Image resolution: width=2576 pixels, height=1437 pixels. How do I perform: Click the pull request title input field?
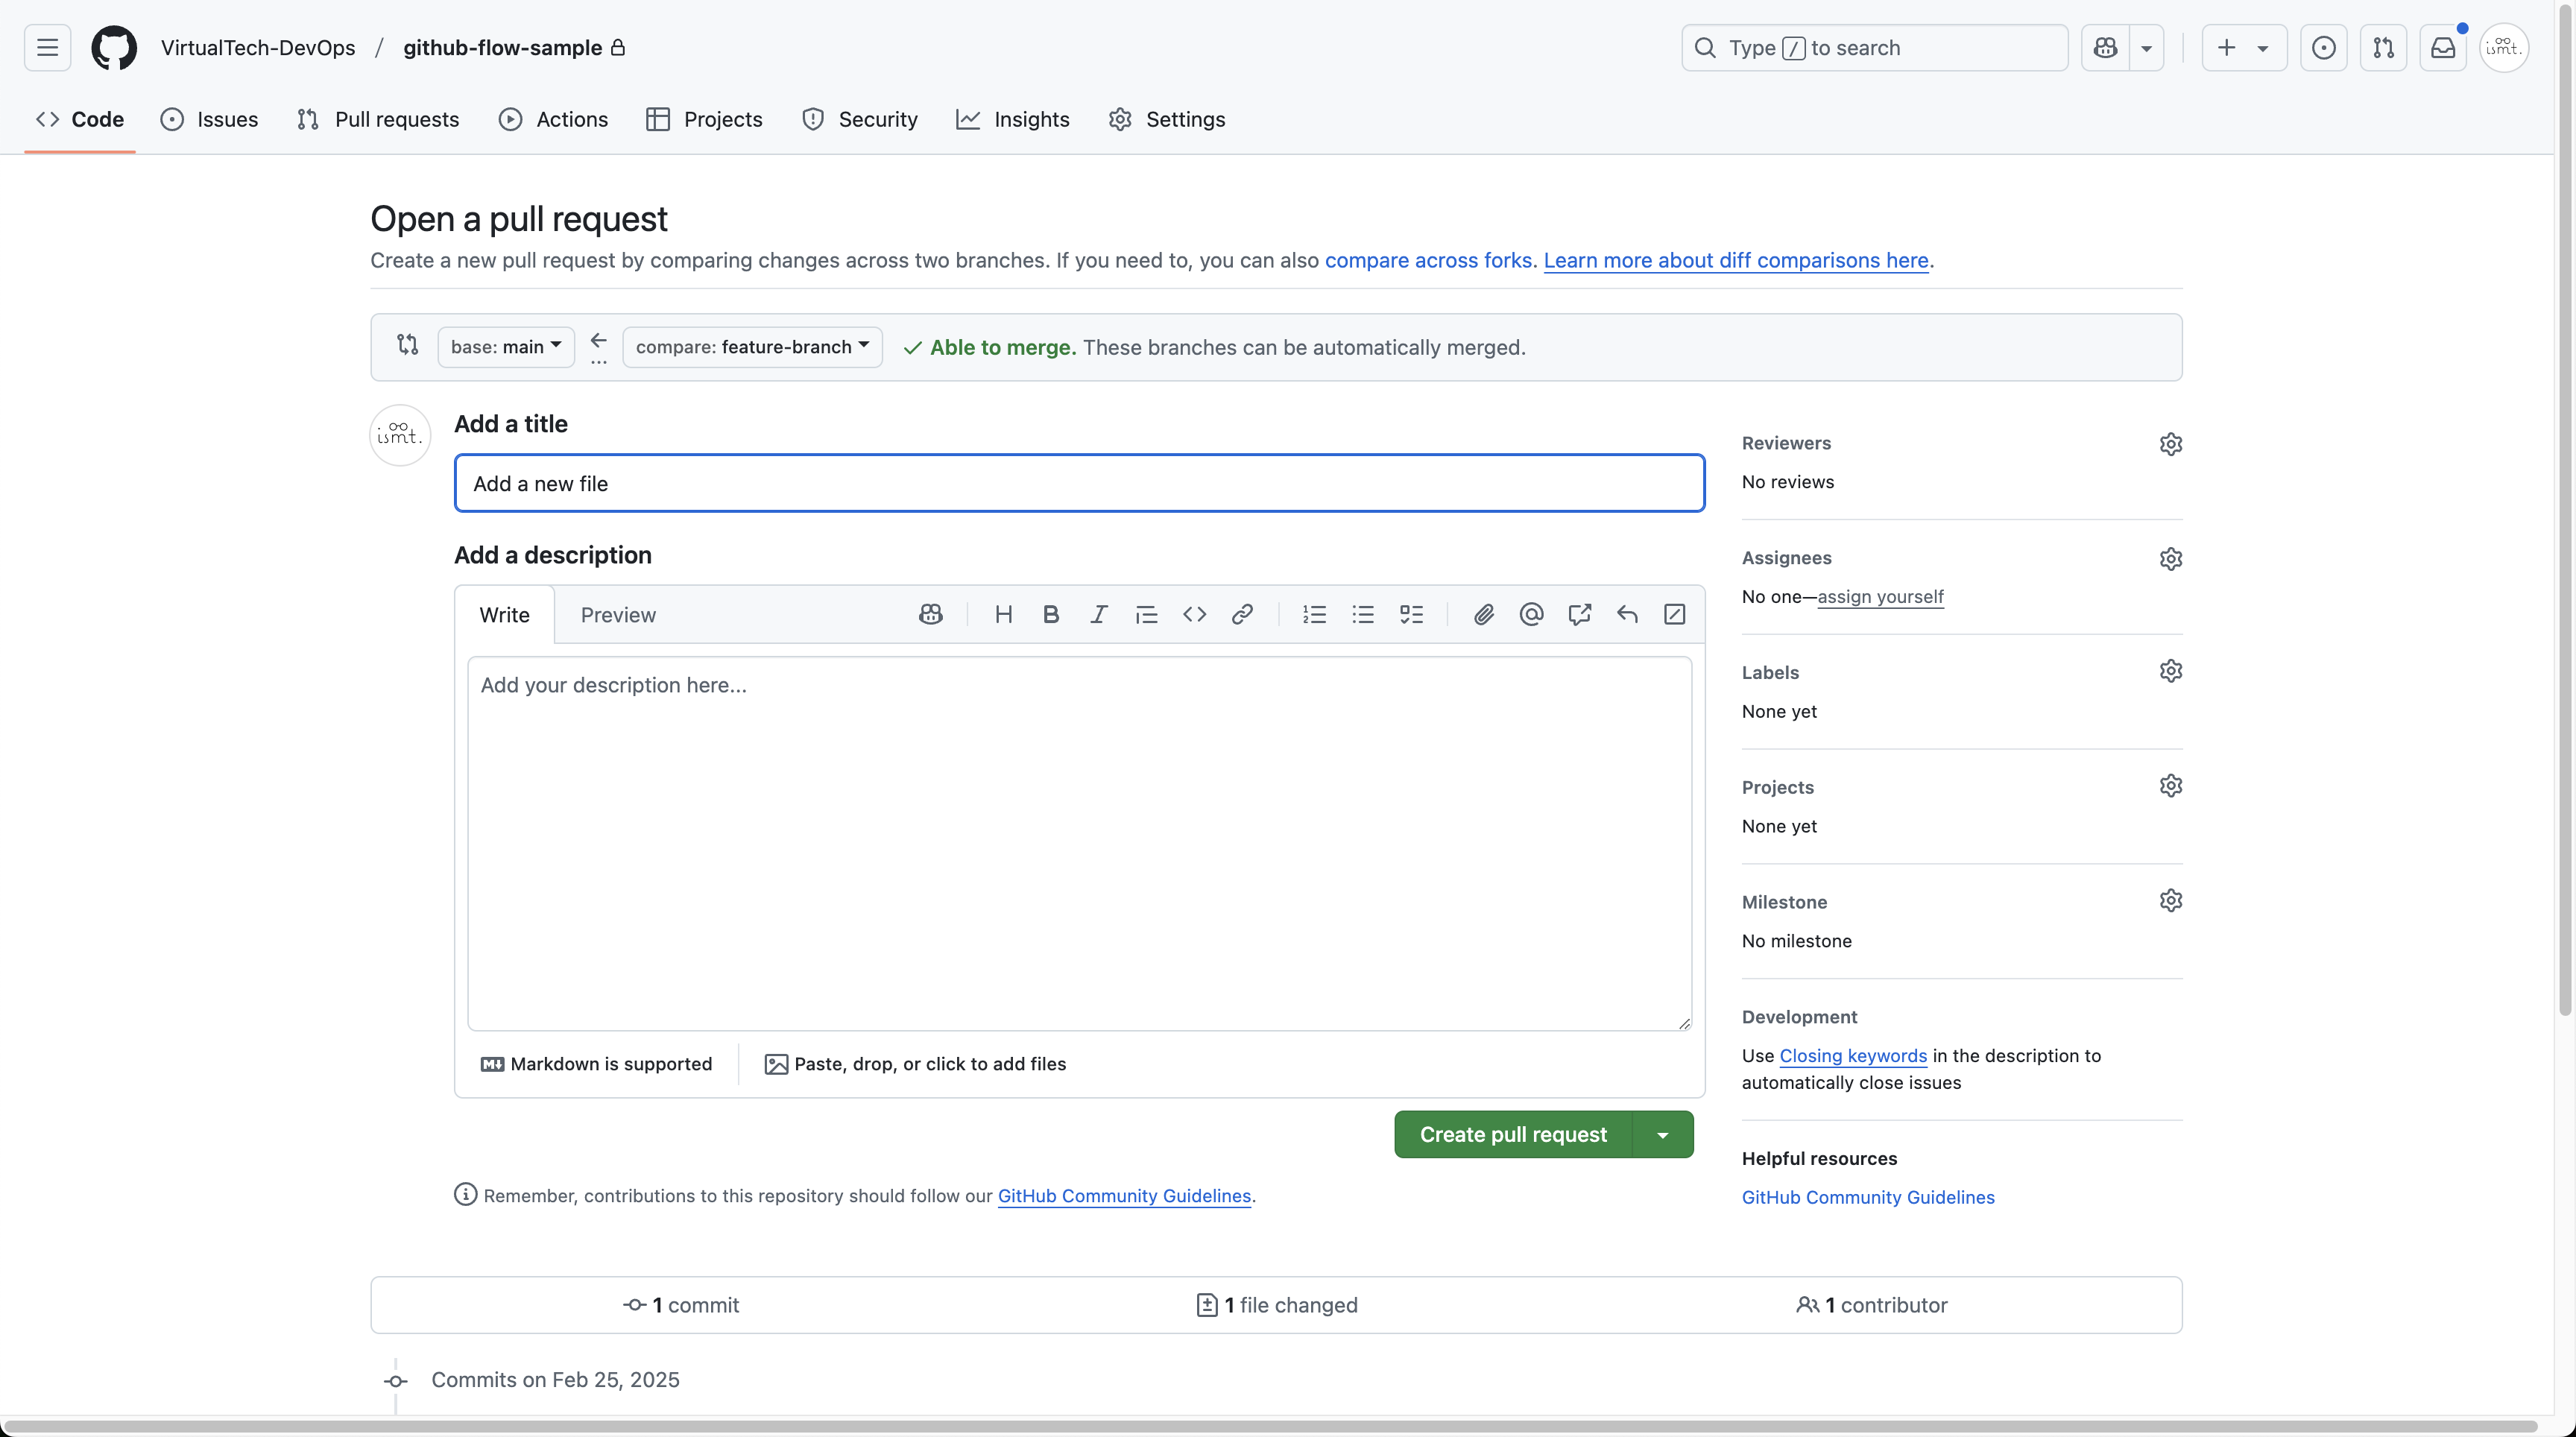click(x=1079, y=483)
